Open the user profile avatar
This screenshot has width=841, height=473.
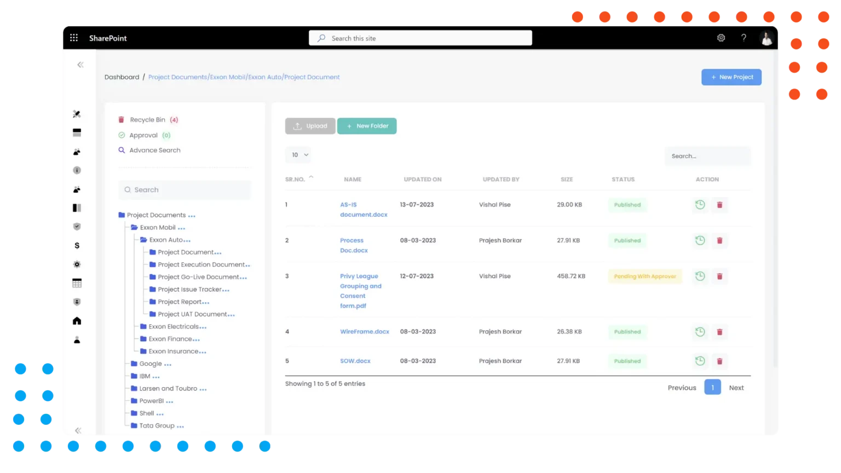[767, 38]
